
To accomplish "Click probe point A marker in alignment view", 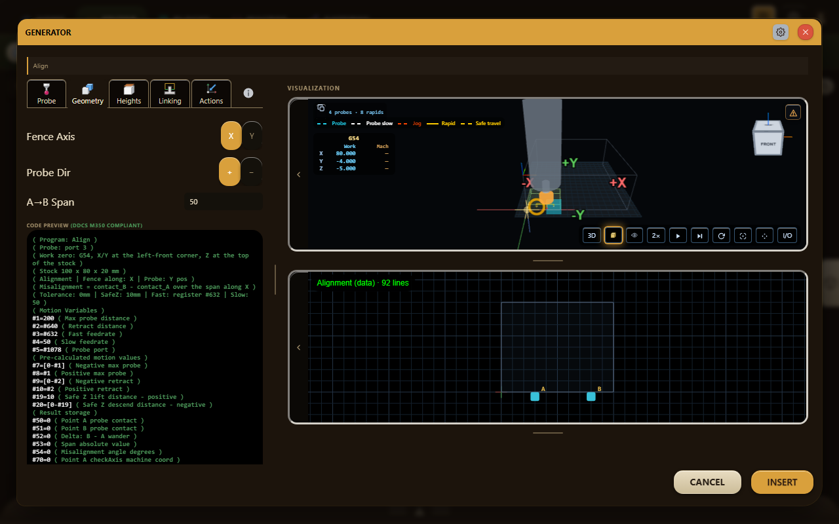I will 535,396.
